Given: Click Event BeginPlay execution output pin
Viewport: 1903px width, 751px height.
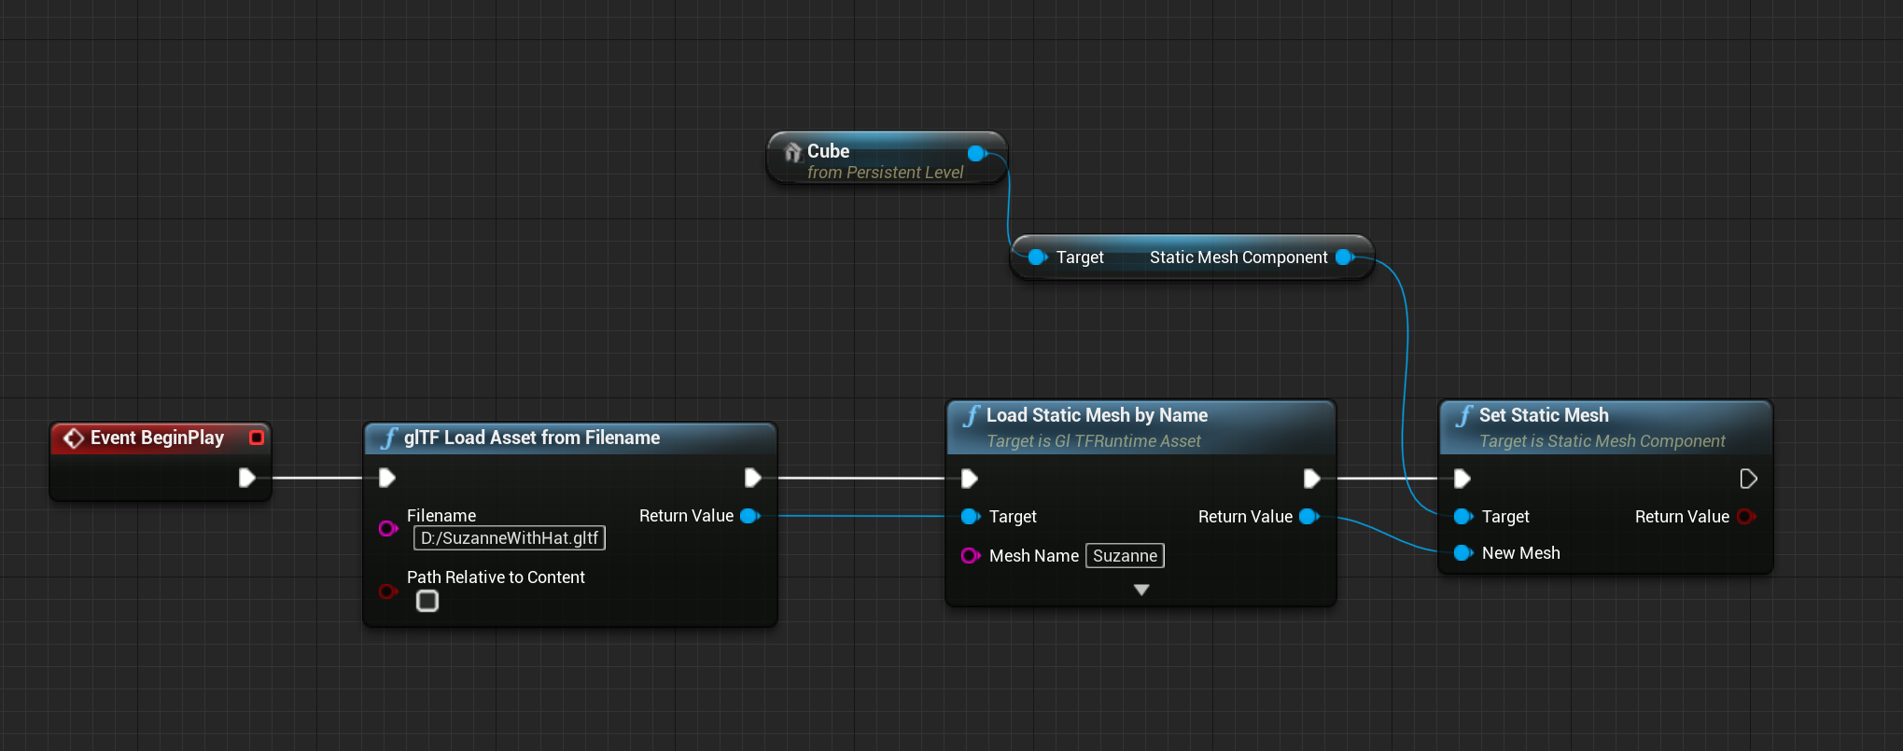Looking at the screenshot, I should coord(246,479).
